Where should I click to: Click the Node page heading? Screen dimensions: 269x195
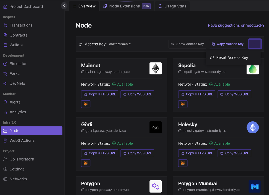click(x=84, y=25)
